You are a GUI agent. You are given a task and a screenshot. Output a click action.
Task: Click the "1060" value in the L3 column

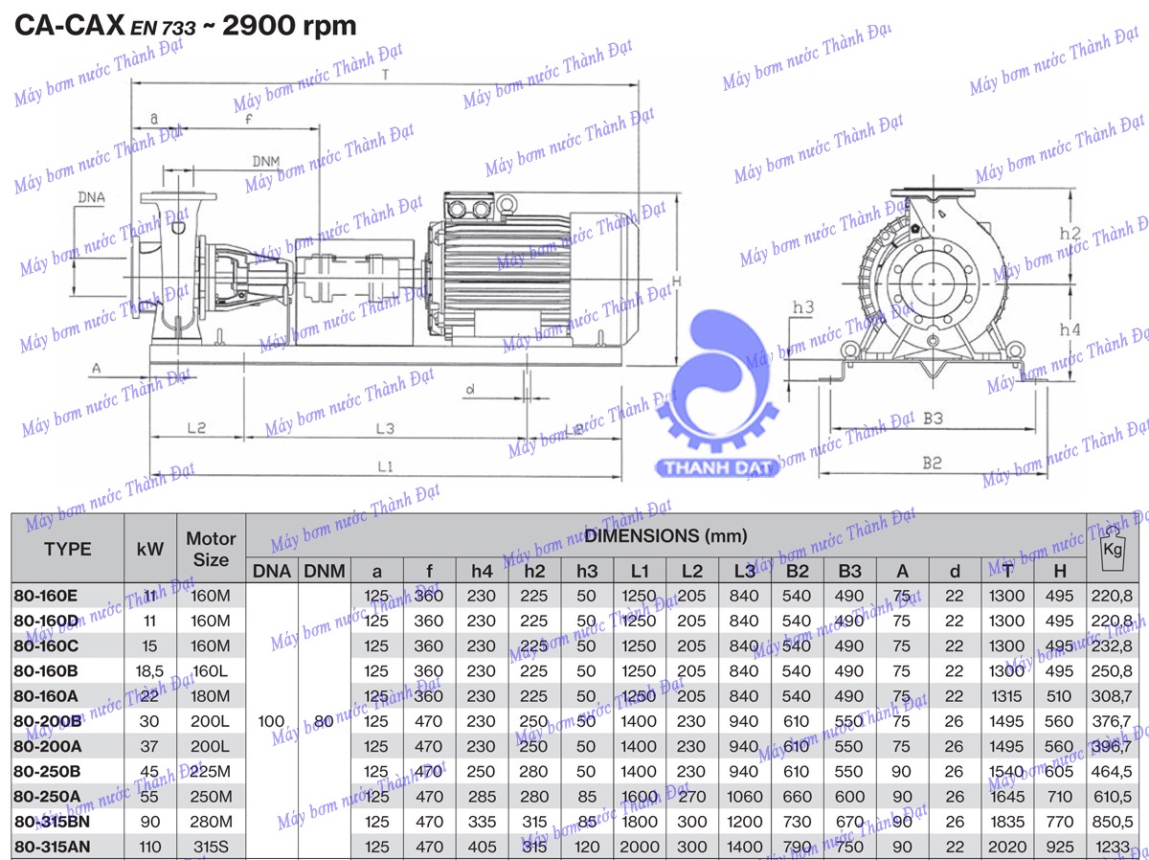[x=744, y=796]
